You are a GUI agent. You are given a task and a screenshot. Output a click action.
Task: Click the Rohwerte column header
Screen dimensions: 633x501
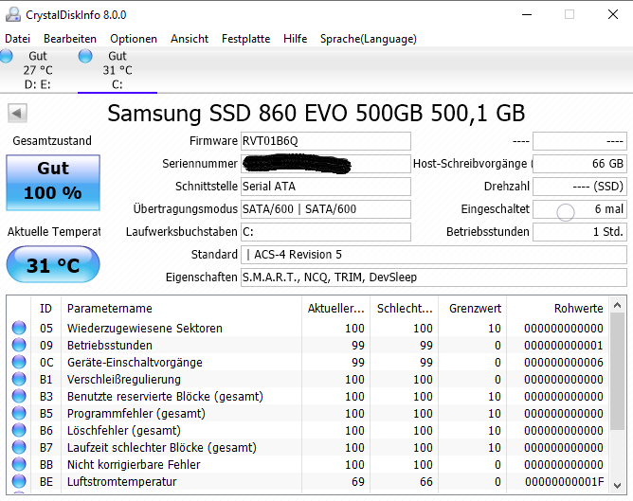(x=558, y=308)
